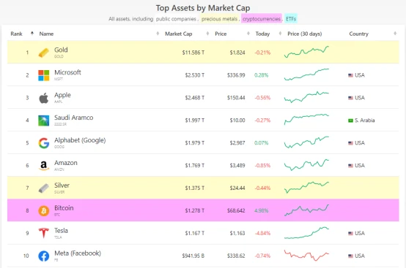Click the Meta Facebook logo icon

pos(43,256)
